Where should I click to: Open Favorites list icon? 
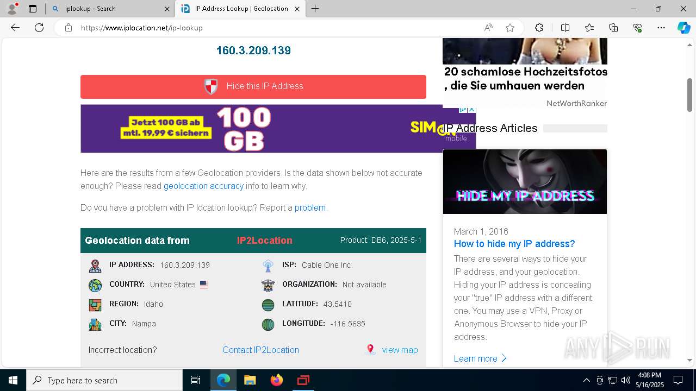coord(589,28)
